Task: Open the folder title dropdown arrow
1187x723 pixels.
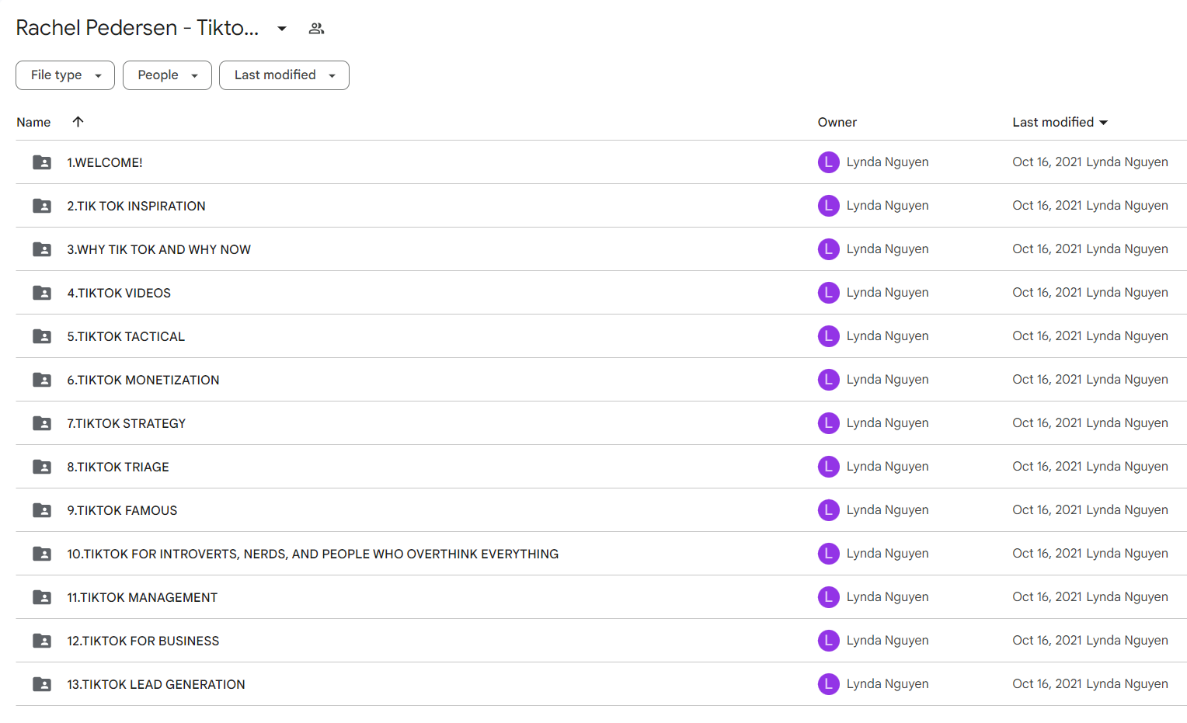Action: pos(282,29)
